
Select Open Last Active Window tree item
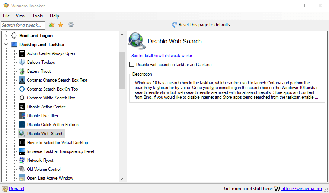[50, 178]
